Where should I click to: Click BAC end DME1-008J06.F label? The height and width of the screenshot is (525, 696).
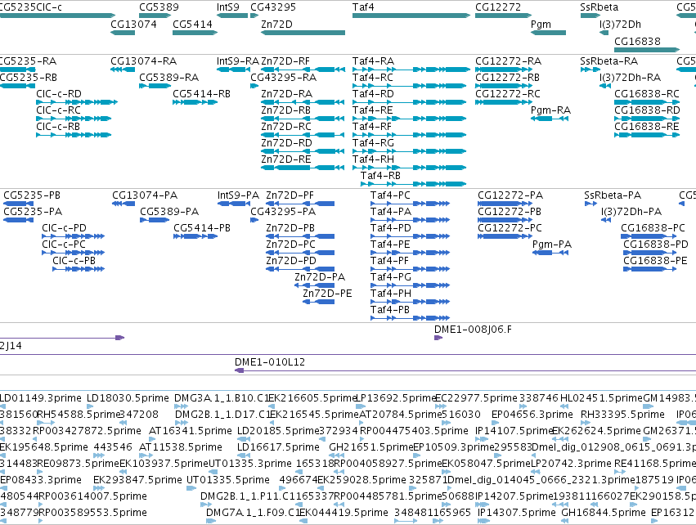(473, 329)
